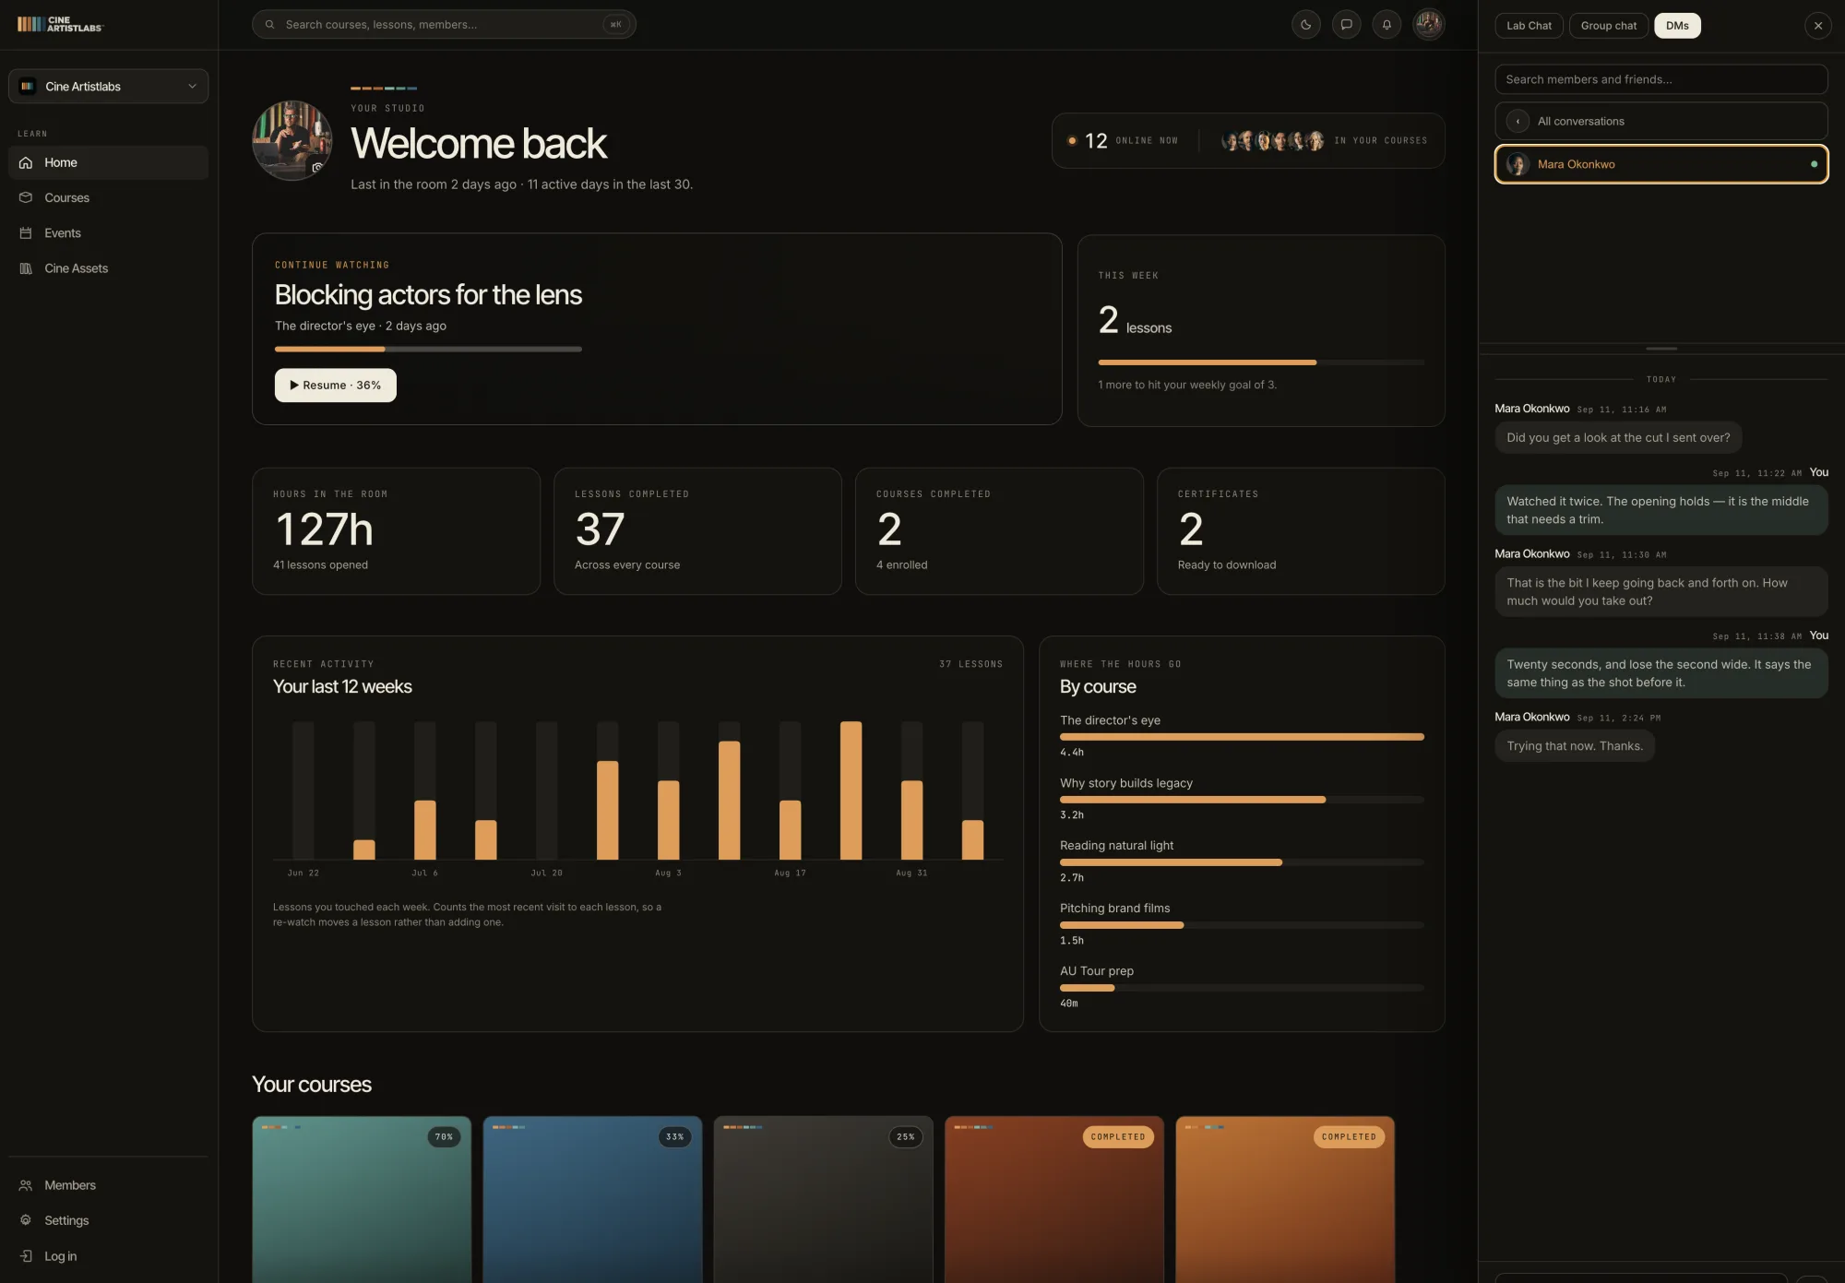Screen dimensions: 1845x1283
Task: Click Reading natural light row
Action: click(1242, 861)
